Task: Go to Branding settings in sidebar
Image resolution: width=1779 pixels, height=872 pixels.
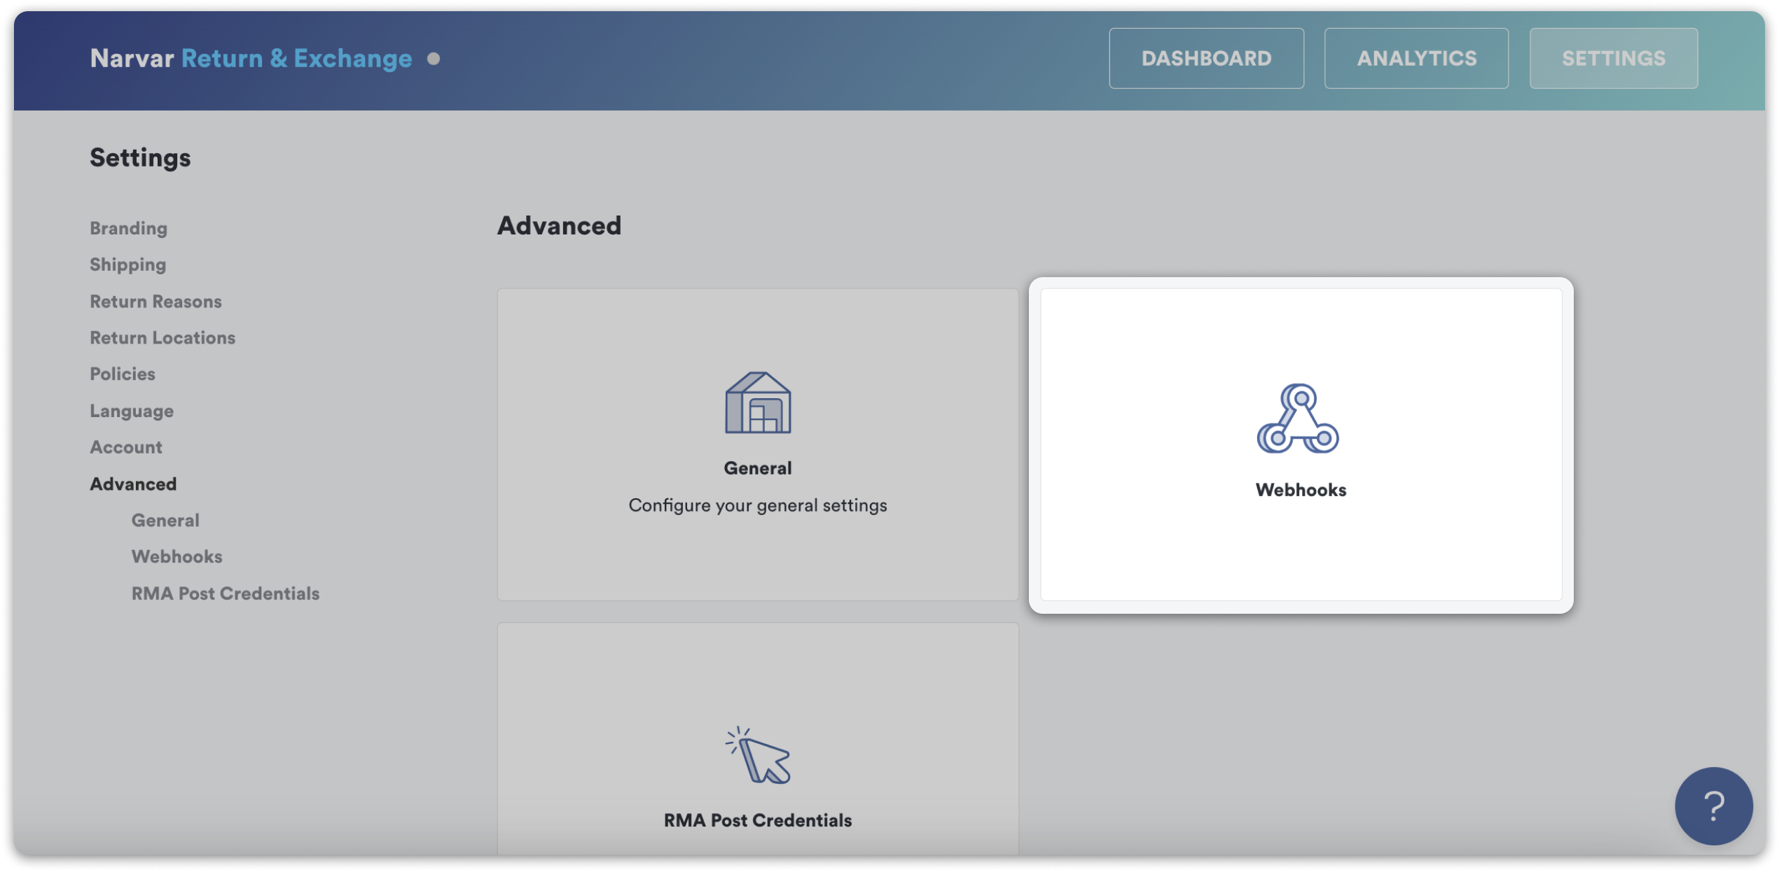Action: coord(128,228)
